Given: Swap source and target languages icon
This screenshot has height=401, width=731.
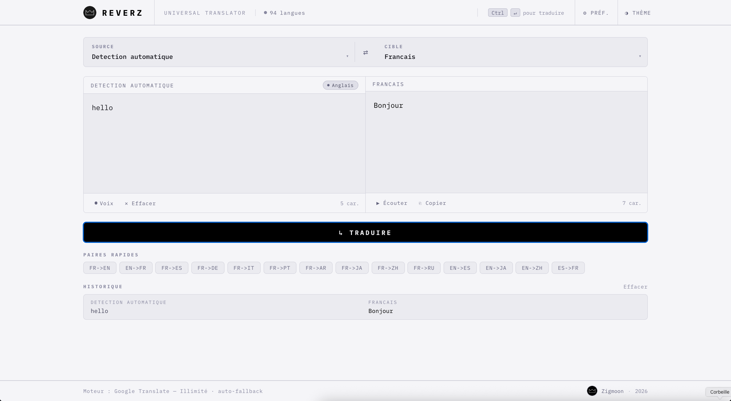Looking at the screenshot, I should (366, 53).
